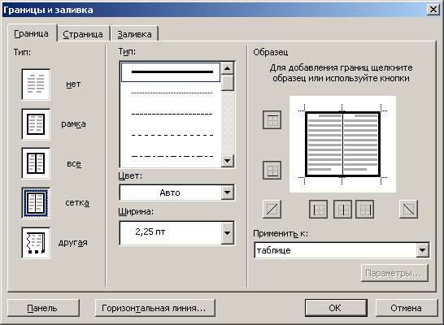
Task: Select the short-dash line style
Action: [172, 114]
